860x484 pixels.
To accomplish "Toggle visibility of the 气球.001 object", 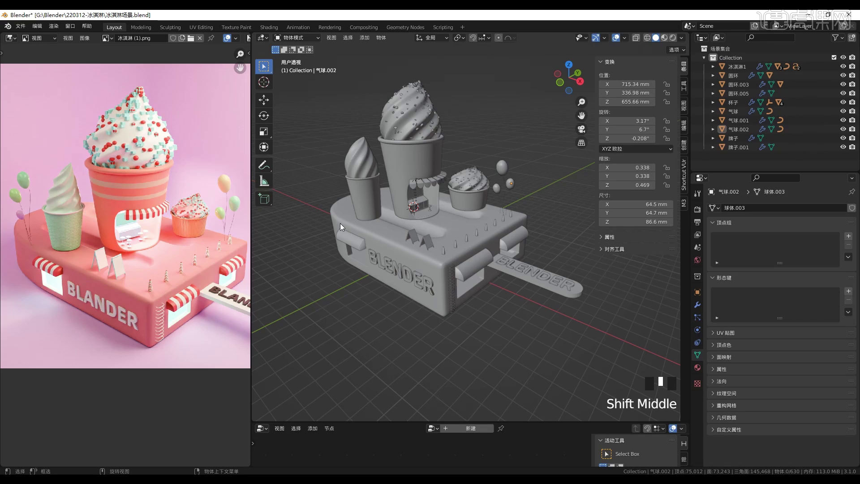I will coord(844,120).
